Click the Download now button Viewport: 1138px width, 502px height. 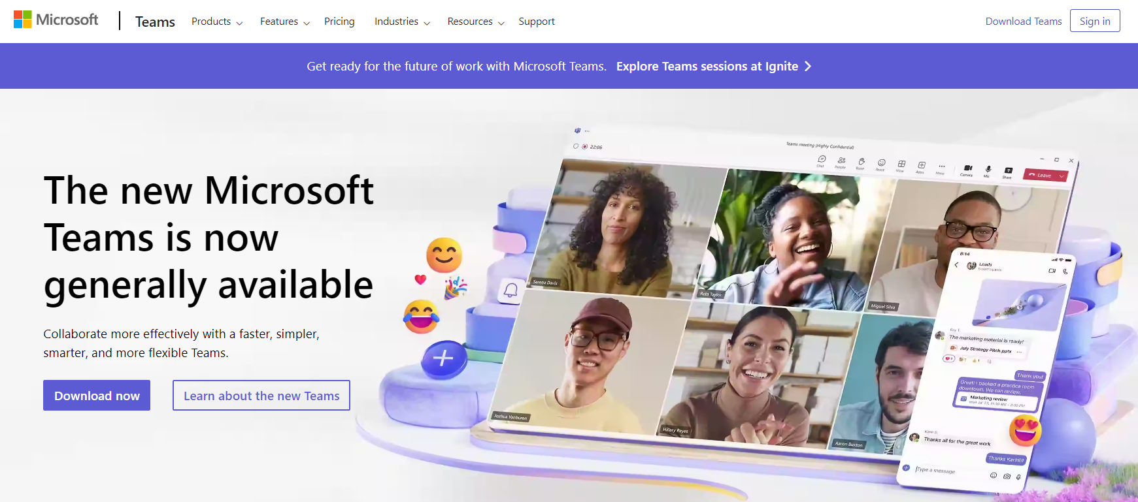click(97, 396)
